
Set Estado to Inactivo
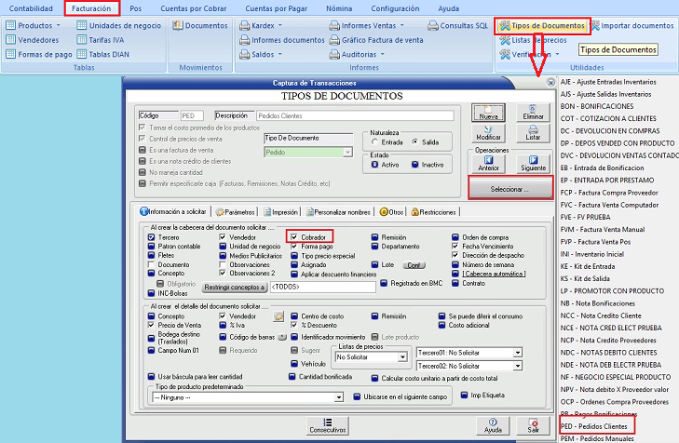pyautogui.click(x=414, y=164)
